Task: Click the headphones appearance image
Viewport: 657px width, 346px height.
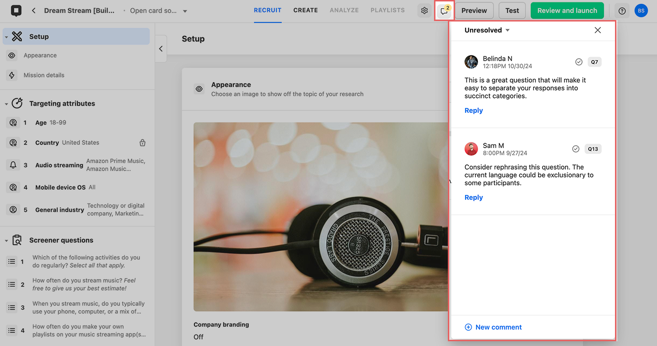Action: pyautogui.click(x=320, y=217)
